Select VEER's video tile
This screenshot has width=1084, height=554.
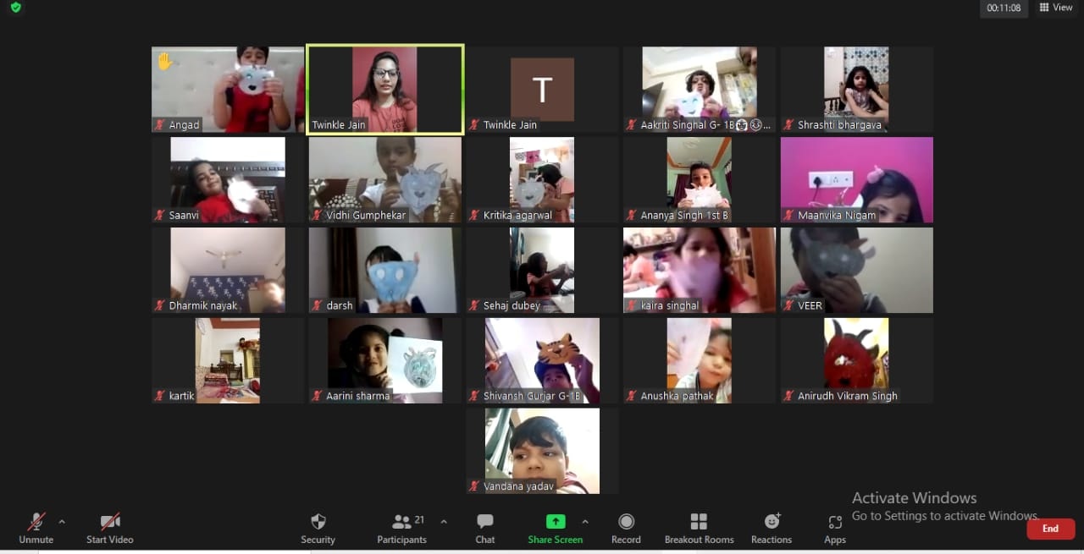point(856,271)
